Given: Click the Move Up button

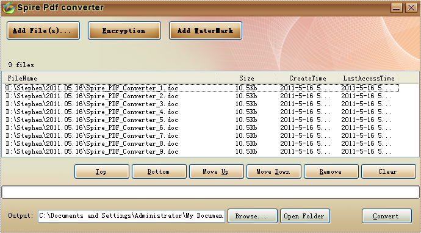Looking at the screenshot, I should click(x=217, y=171).
